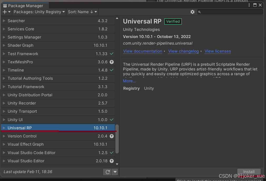The height and width of the screenshot is (181, 266).
Task: Expand the Universal RP package entry
Action: click(4, 128)
